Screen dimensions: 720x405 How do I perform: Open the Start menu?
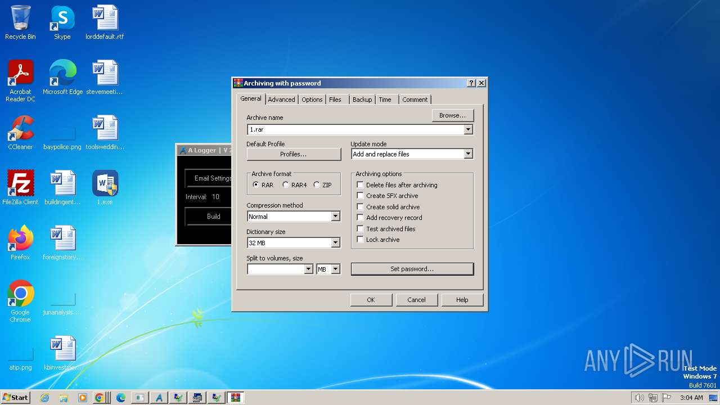tap(16, 398)
